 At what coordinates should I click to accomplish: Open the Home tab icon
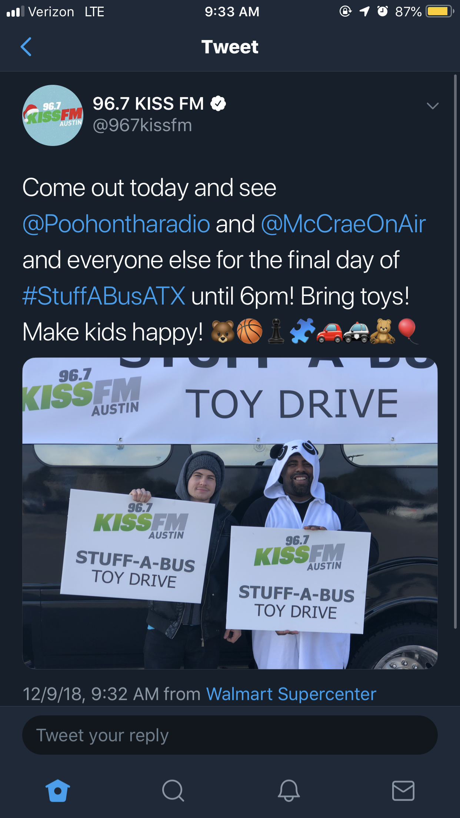(57, 791)
